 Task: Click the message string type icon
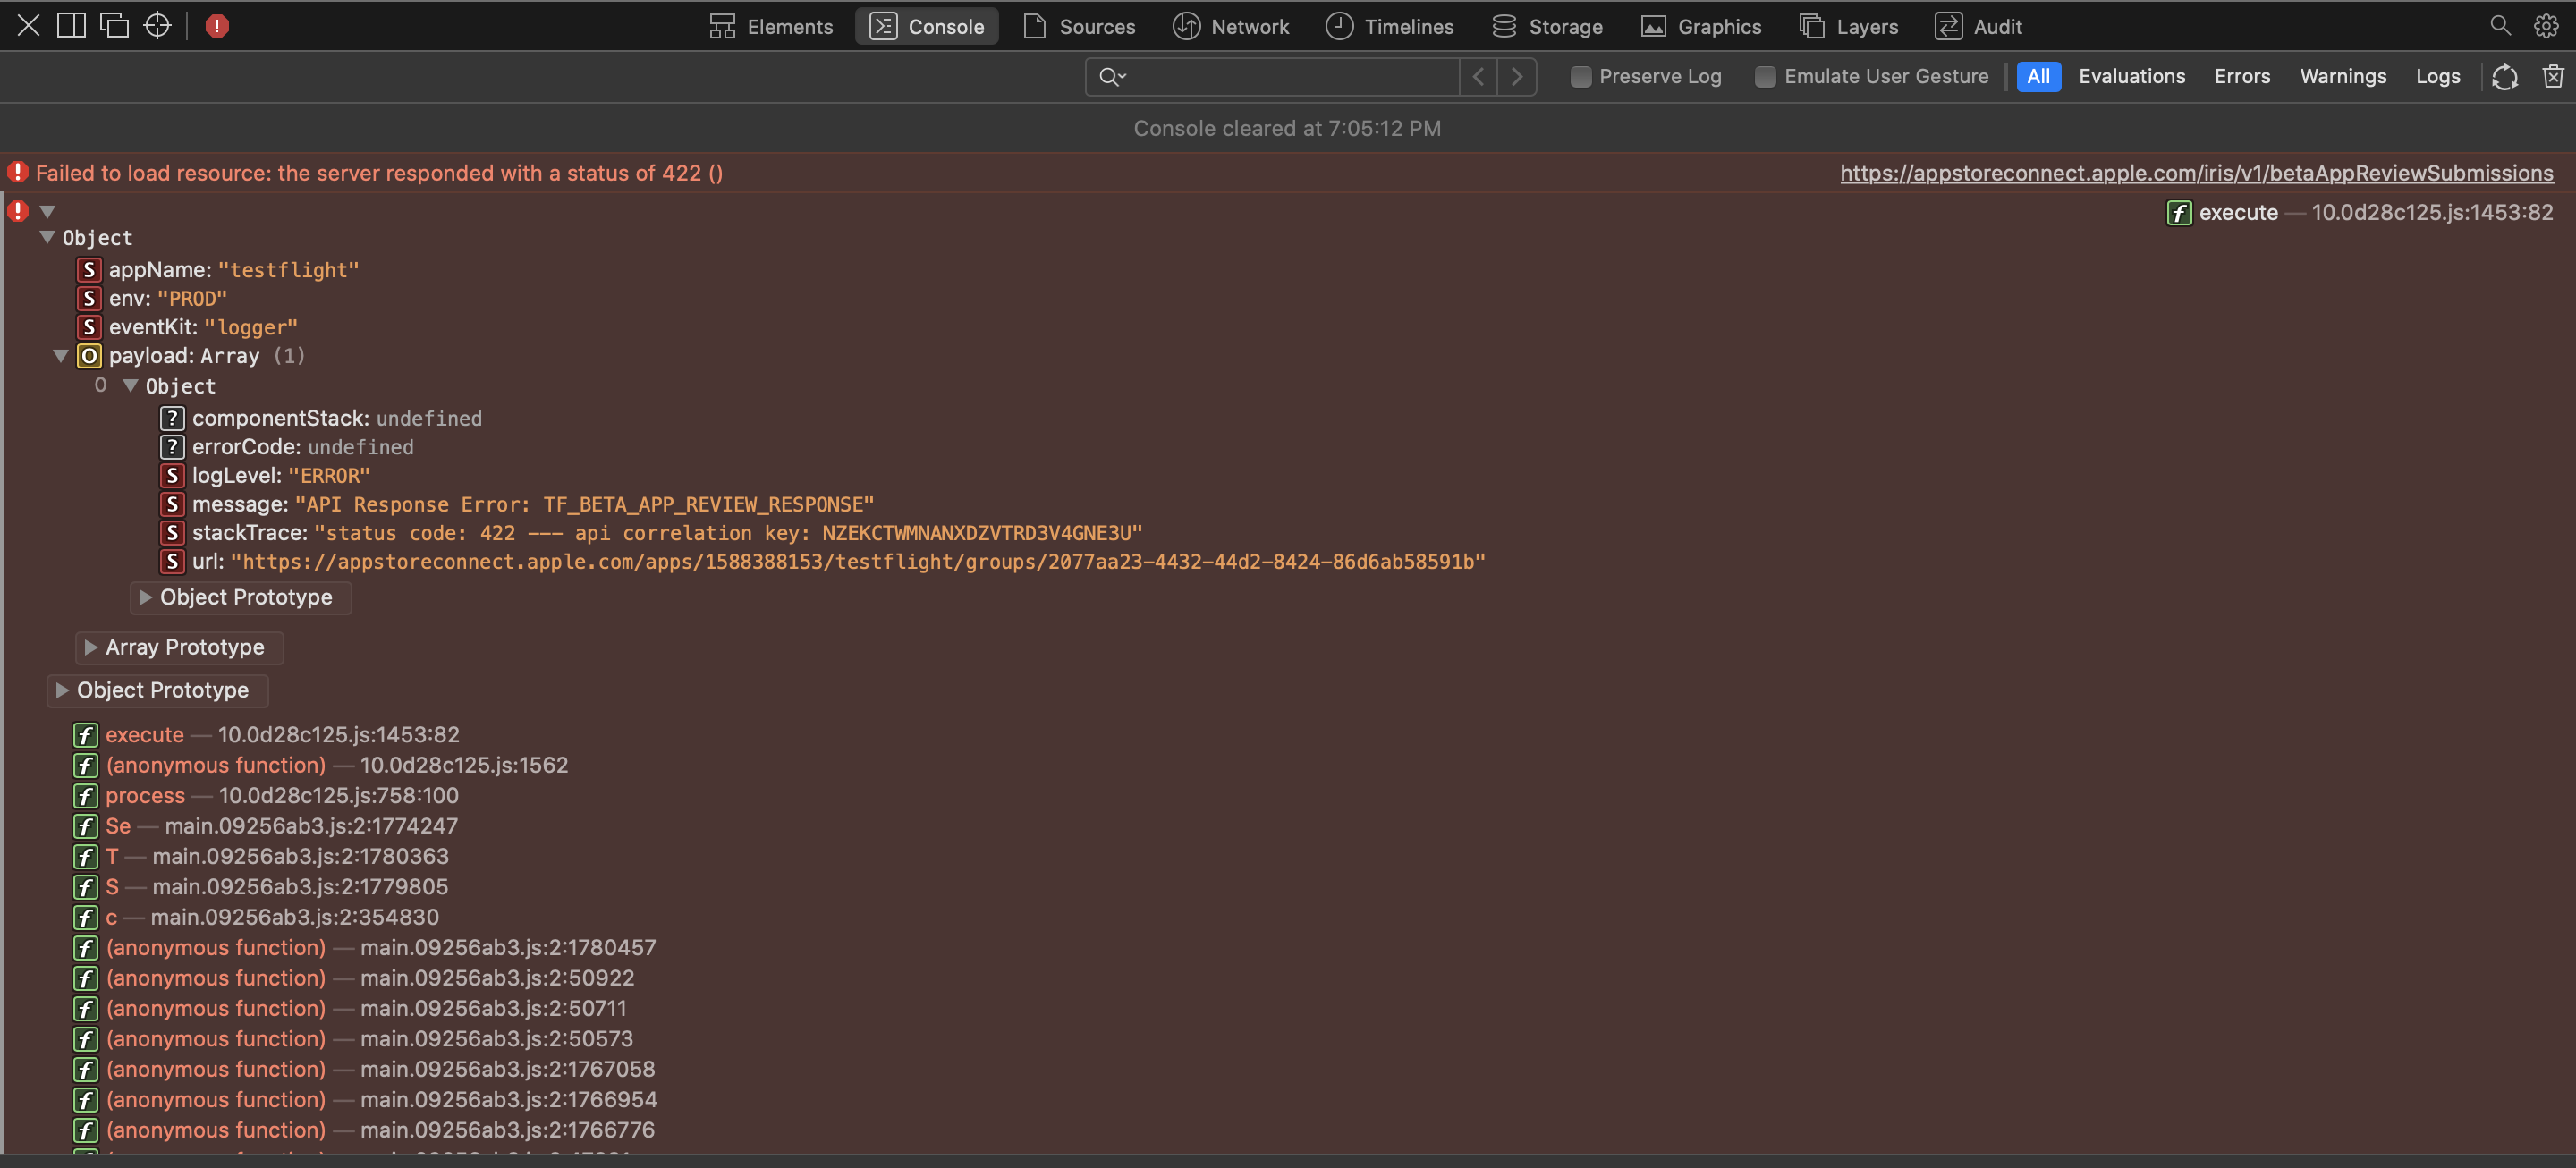tap(172, 504)
